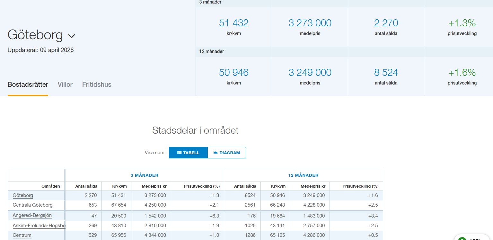Viewport: 493px width, 240px height.
Task: Click the chevron arrow beside Göteborg heading
Action: 72,36
